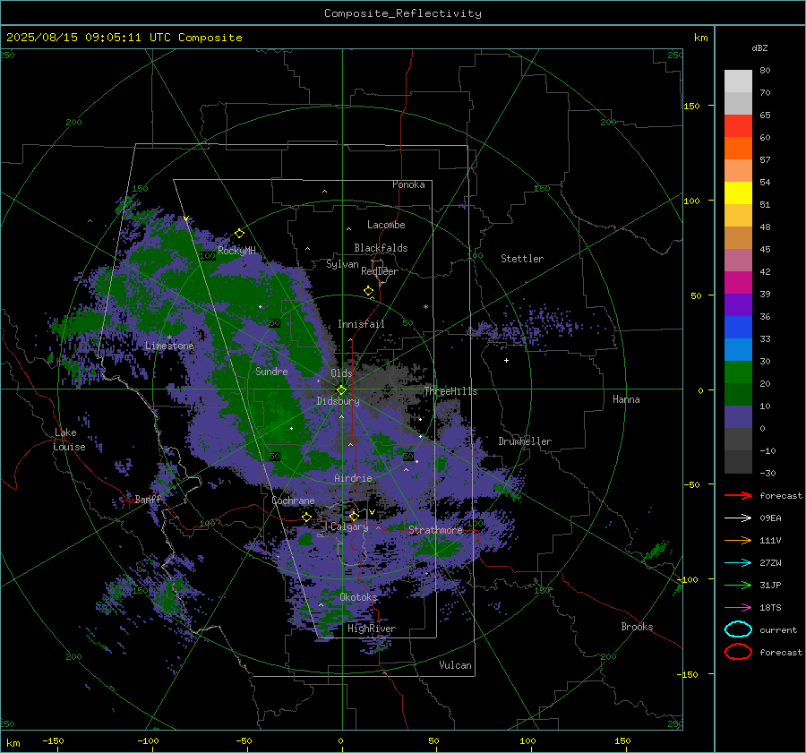
Task: Select the yellow swatch between 54 and 51
Action: (x=738, y=193)
